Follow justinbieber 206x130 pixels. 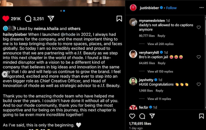click(171, 8)
